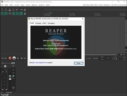Go to project start in transport
The width and height of the screenshot is (127, 96).
[x=3, y=58]
